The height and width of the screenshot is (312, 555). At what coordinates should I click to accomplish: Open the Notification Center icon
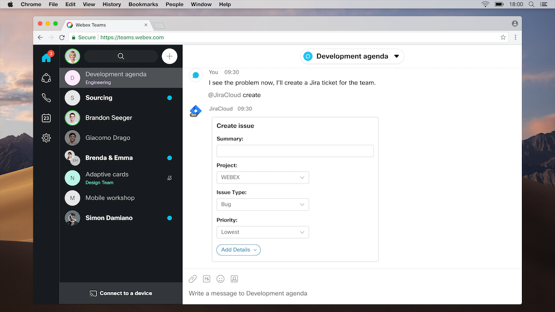(x=544, y=4)
